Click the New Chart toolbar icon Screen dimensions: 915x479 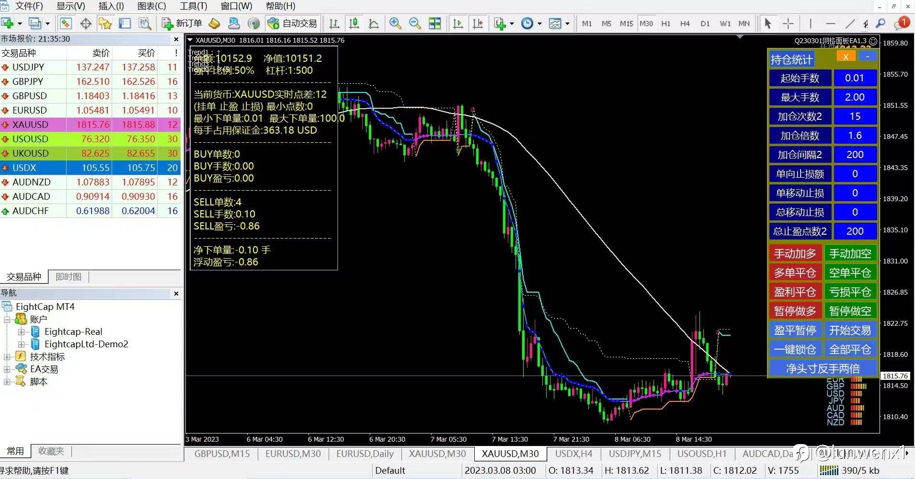[7, 23]
